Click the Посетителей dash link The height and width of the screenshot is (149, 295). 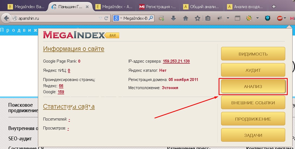click(x=69, y=119)
